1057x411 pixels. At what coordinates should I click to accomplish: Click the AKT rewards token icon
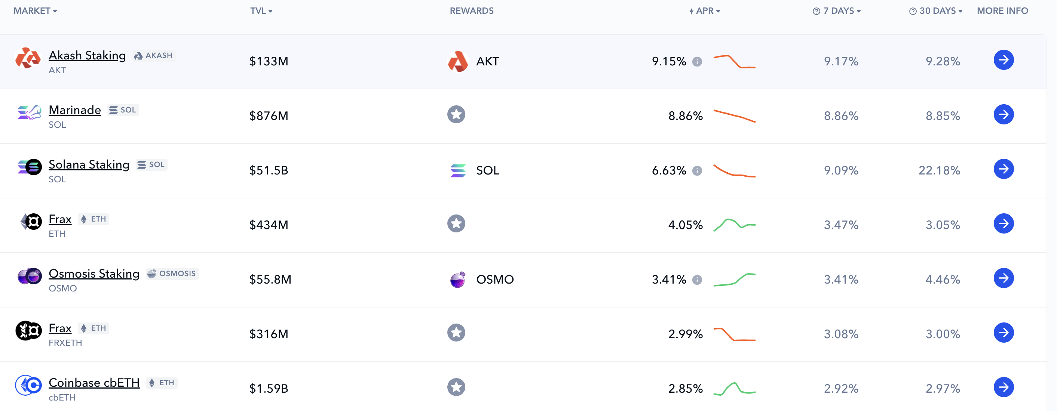point(457,62)
